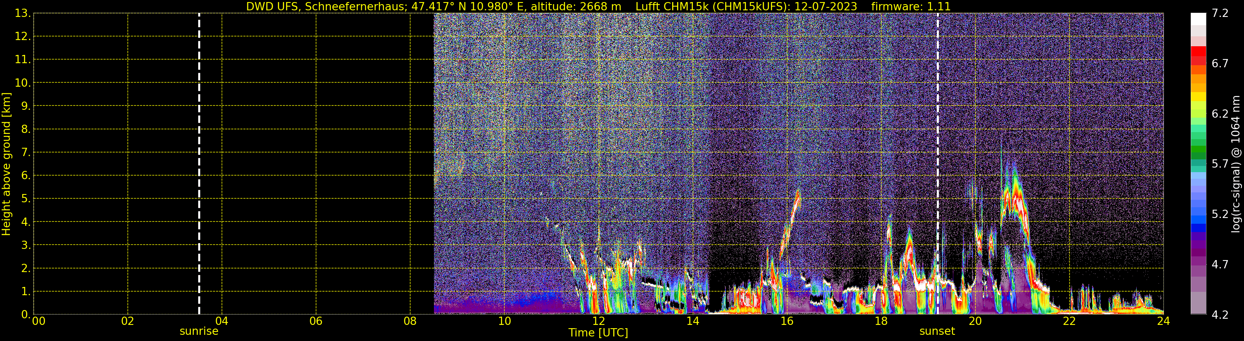The image size is (1244, 341).
Task: Click the '6.2' colorbar value label
Action: [x=1220, y=114]
